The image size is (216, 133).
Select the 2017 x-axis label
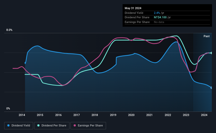click(x=77, y=115)
